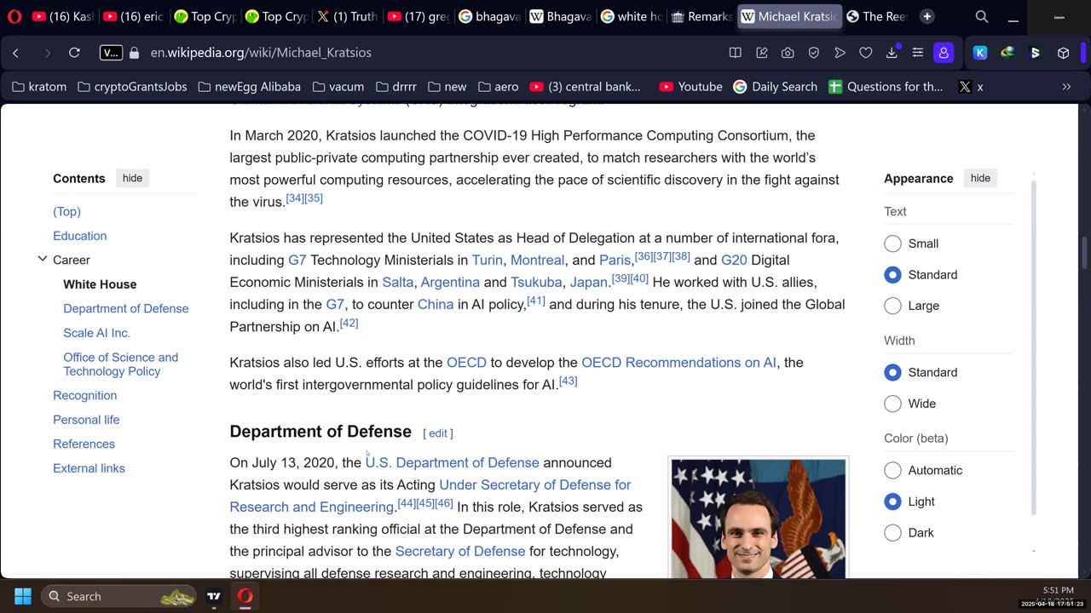Image resolution: width=1091 pixels, height=613 pixels.
Task: Click the Michael Kratsios portrait thumbnail
Action: (x=758, y=518)
